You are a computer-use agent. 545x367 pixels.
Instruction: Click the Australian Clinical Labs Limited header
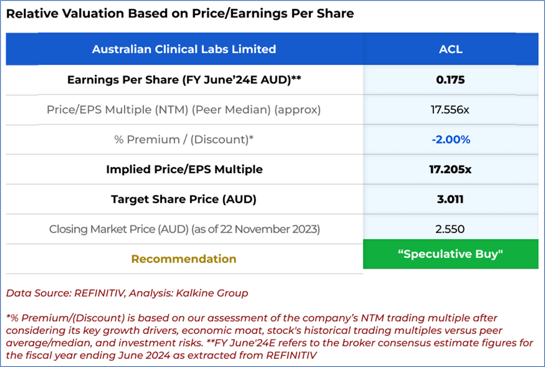(184, 49)
